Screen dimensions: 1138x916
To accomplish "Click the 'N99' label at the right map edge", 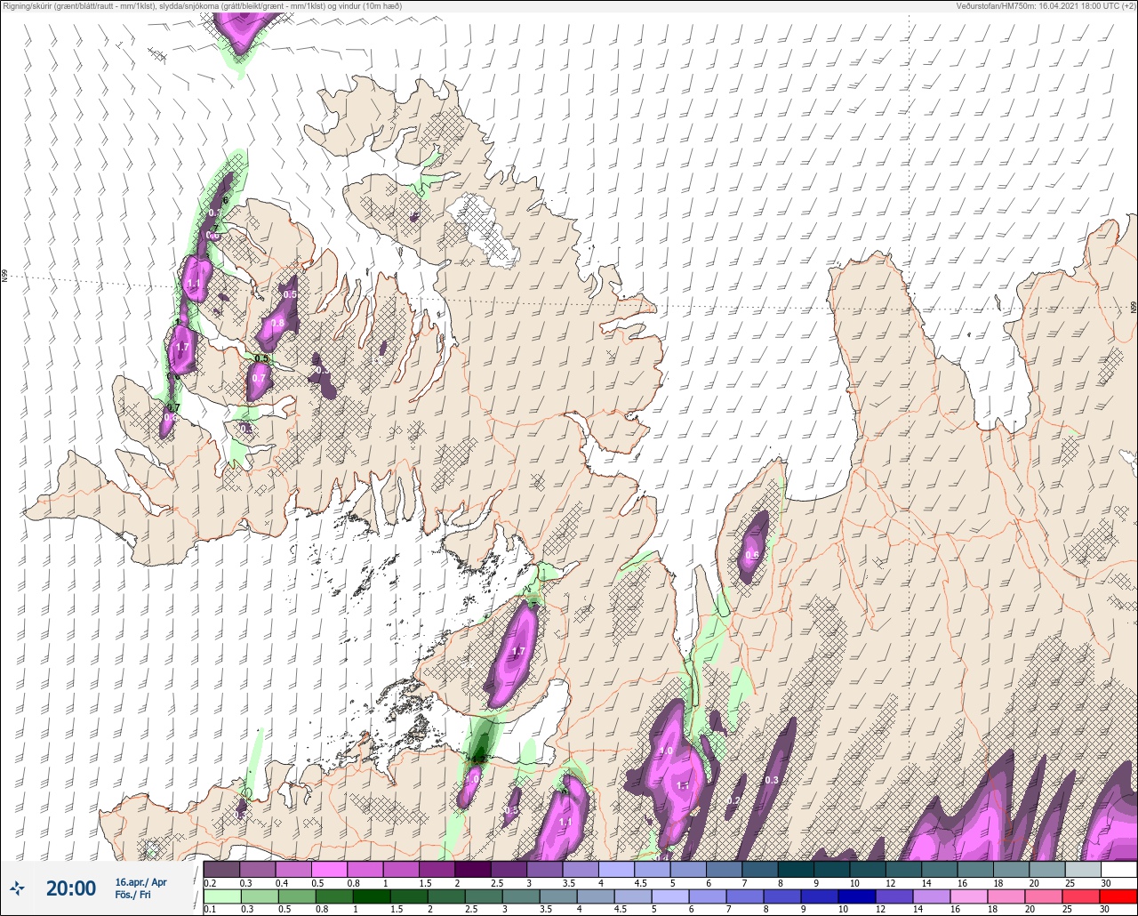I will point(1134,307).
